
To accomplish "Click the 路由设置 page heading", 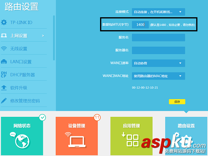I will click(22, 7).
